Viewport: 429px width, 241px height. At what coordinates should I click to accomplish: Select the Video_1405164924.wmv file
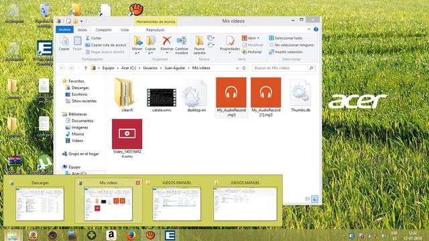pos(127,139)
